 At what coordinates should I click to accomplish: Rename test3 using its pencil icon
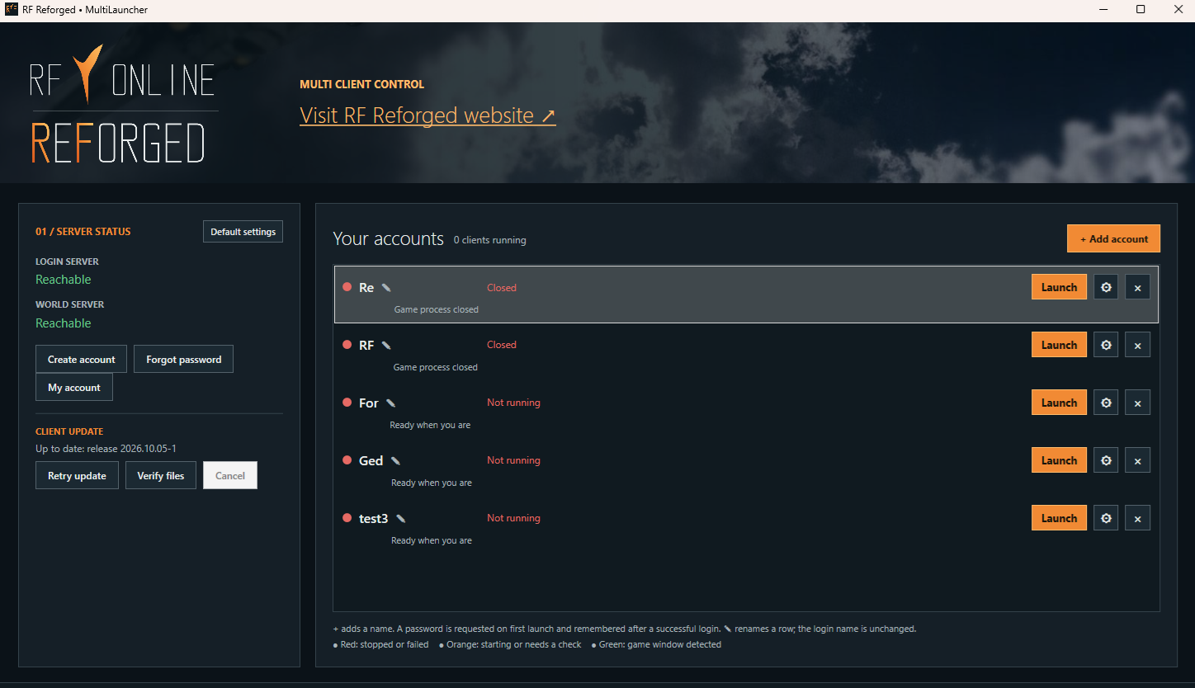[x=401, y=519]
